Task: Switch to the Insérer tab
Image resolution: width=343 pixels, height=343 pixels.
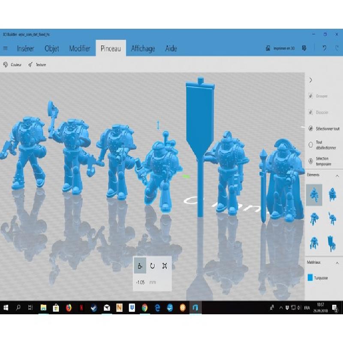Action: 26,48
